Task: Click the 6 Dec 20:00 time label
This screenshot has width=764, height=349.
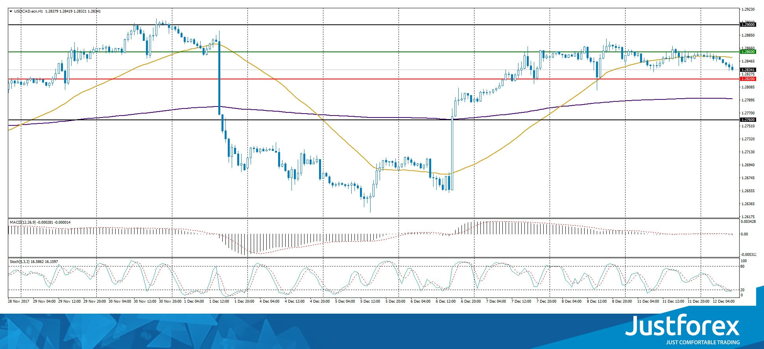Action: [471, 301]
